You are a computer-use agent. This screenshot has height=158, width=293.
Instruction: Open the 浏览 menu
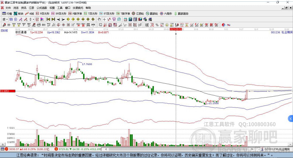tap(16, 8)
